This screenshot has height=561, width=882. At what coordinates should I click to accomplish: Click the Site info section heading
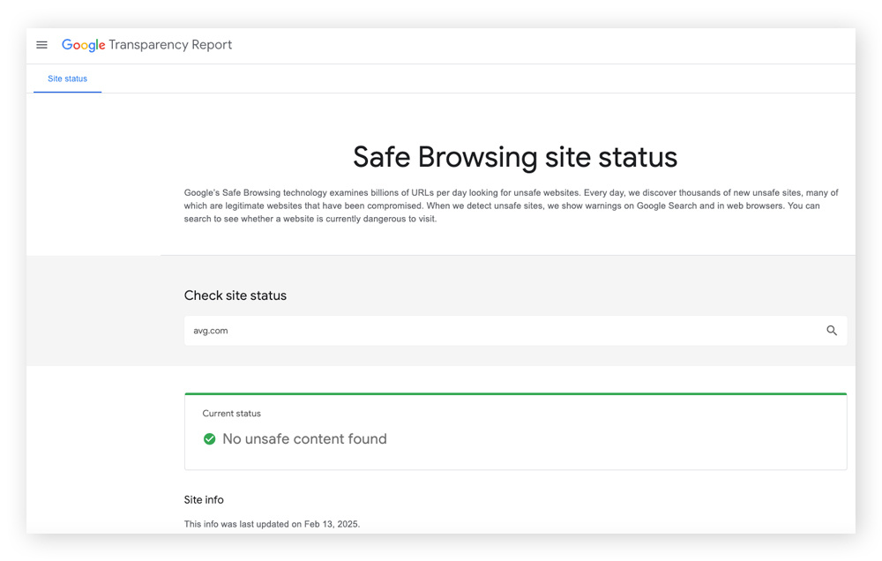click(x=204, y=499)
